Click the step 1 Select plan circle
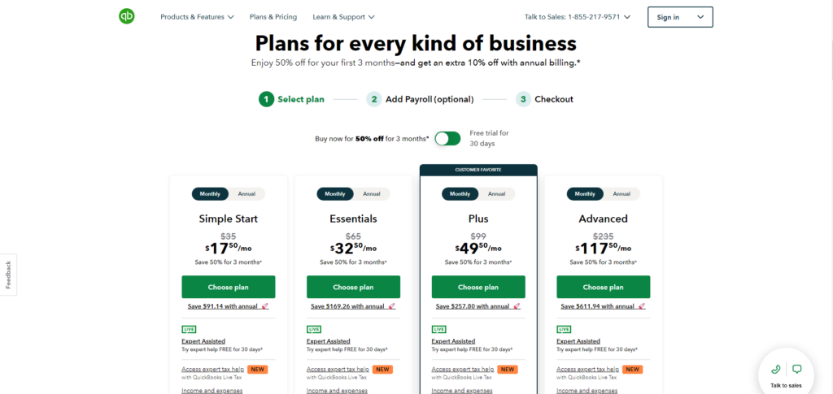Screen dimensions: 833x394 (266, 99)
